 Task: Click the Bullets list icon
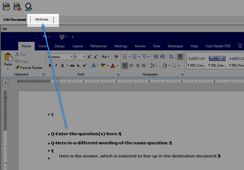click(x=125, y=57)
